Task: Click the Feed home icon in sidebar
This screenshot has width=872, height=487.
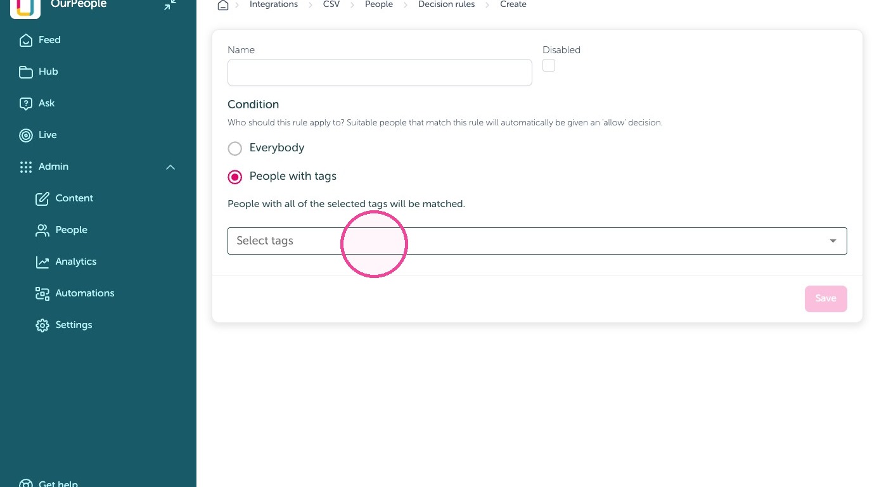Action: pos(26,40)
